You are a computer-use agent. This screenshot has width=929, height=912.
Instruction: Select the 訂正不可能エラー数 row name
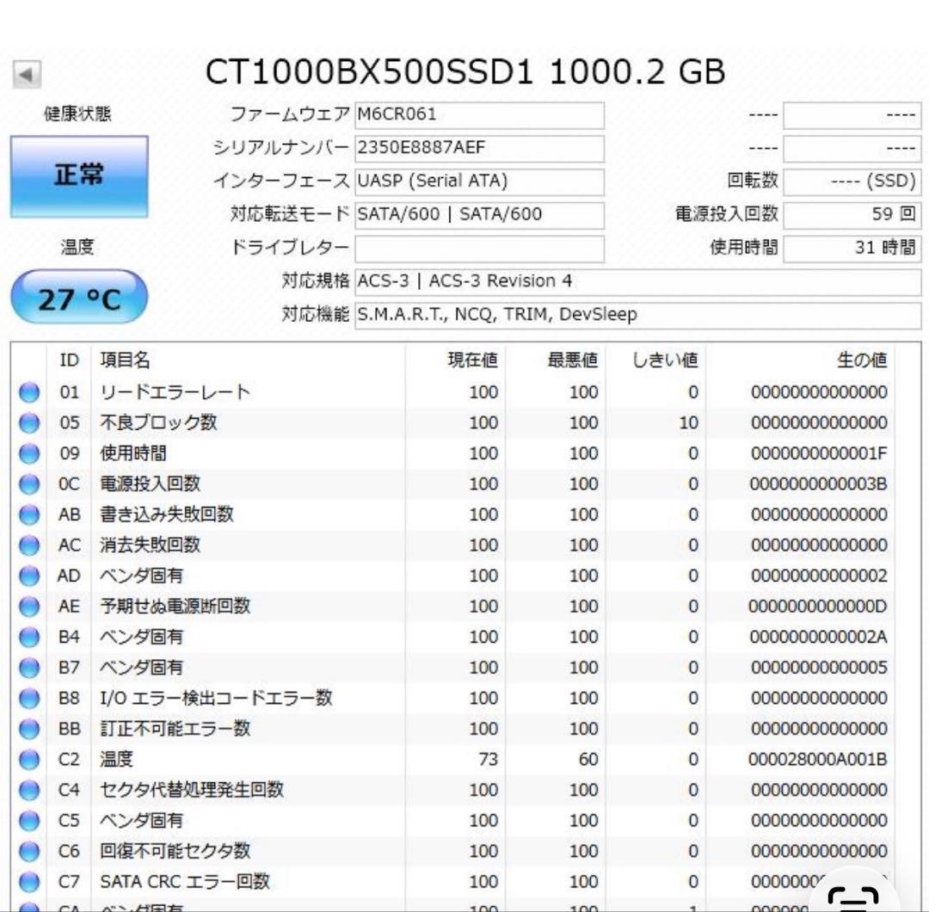175,729
